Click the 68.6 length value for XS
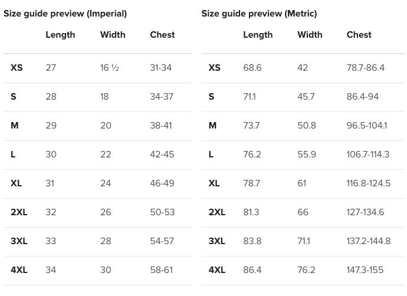Image resolution: width=407 pixels, height=296 pixels. tap(252, 68)
